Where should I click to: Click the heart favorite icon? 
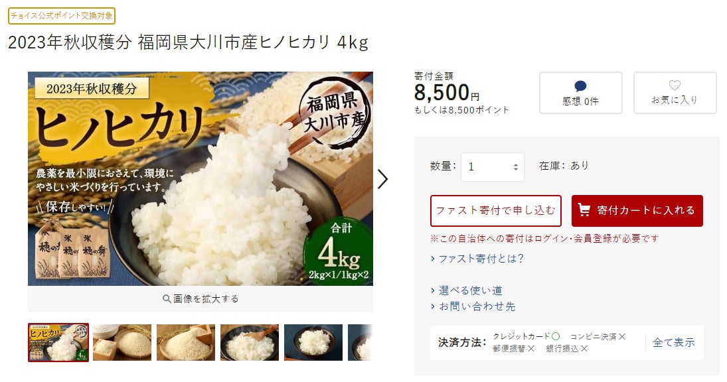[675, 85]
